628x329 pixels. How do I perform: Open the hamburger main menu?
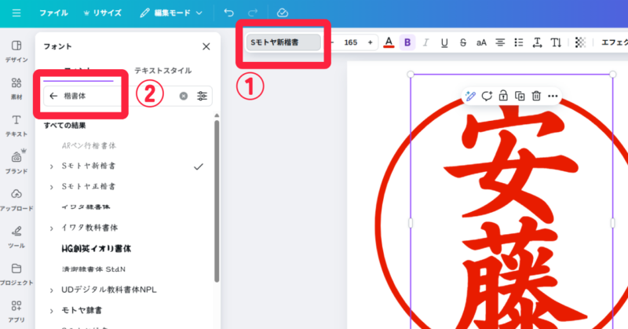pyautogui.click(x=16, y=13)
